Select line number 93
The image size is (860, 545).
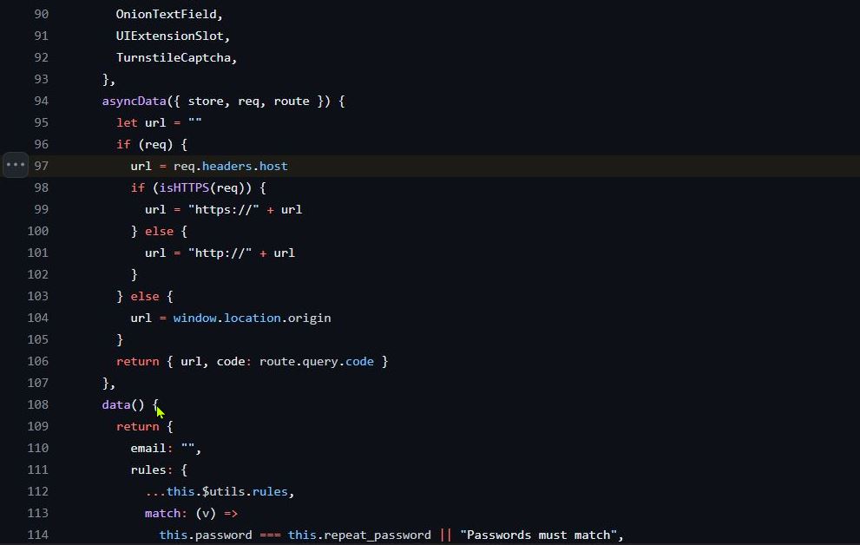[41, 79]
